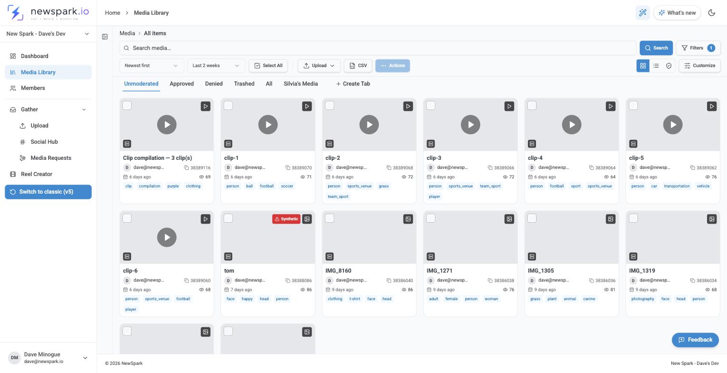Viewport: 727px width, 373px height.
Task: Click Switch to classic (v5) button
Action: tap(48, 192)
